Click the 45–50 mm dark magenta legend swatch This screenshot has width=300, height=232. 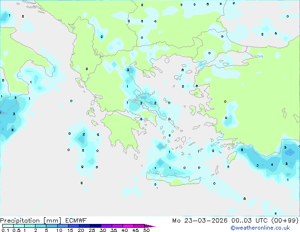[139, 226]
